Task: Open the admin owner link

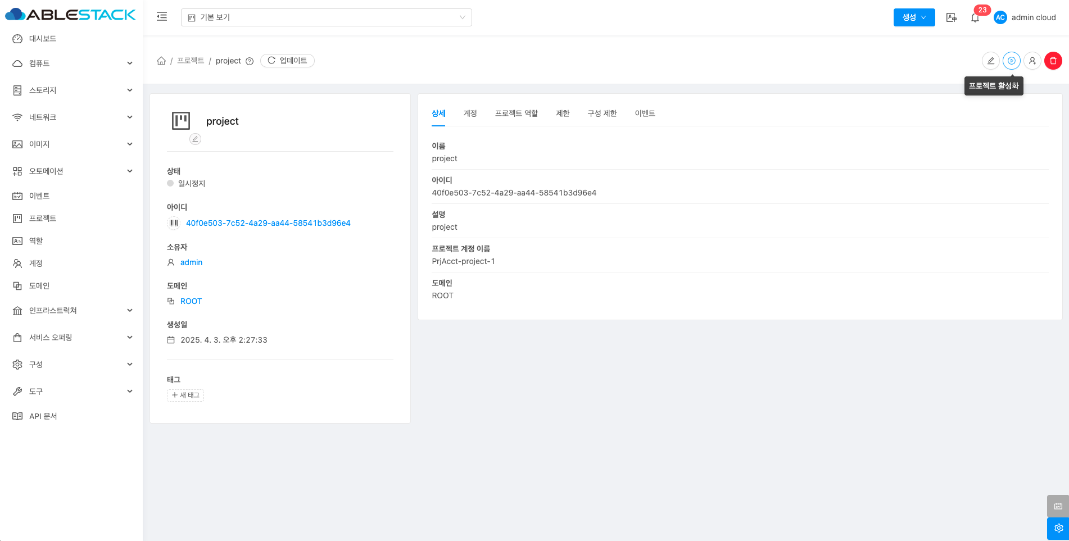Action: [x=191, y=262]
